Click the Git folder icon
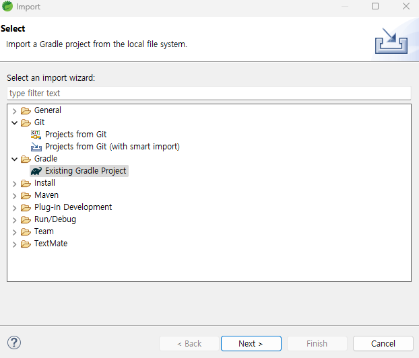This screenshot has width=419, height=358. (26, 122)
